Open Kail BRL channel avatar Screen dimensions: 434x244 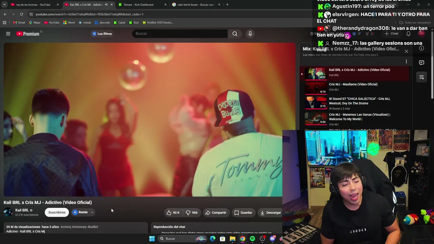tap(8, 212)
